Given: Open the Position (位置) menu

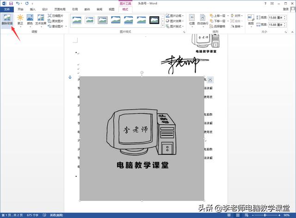Looking at the screenshot, I should pyautogui.click(x=192, y=20).
